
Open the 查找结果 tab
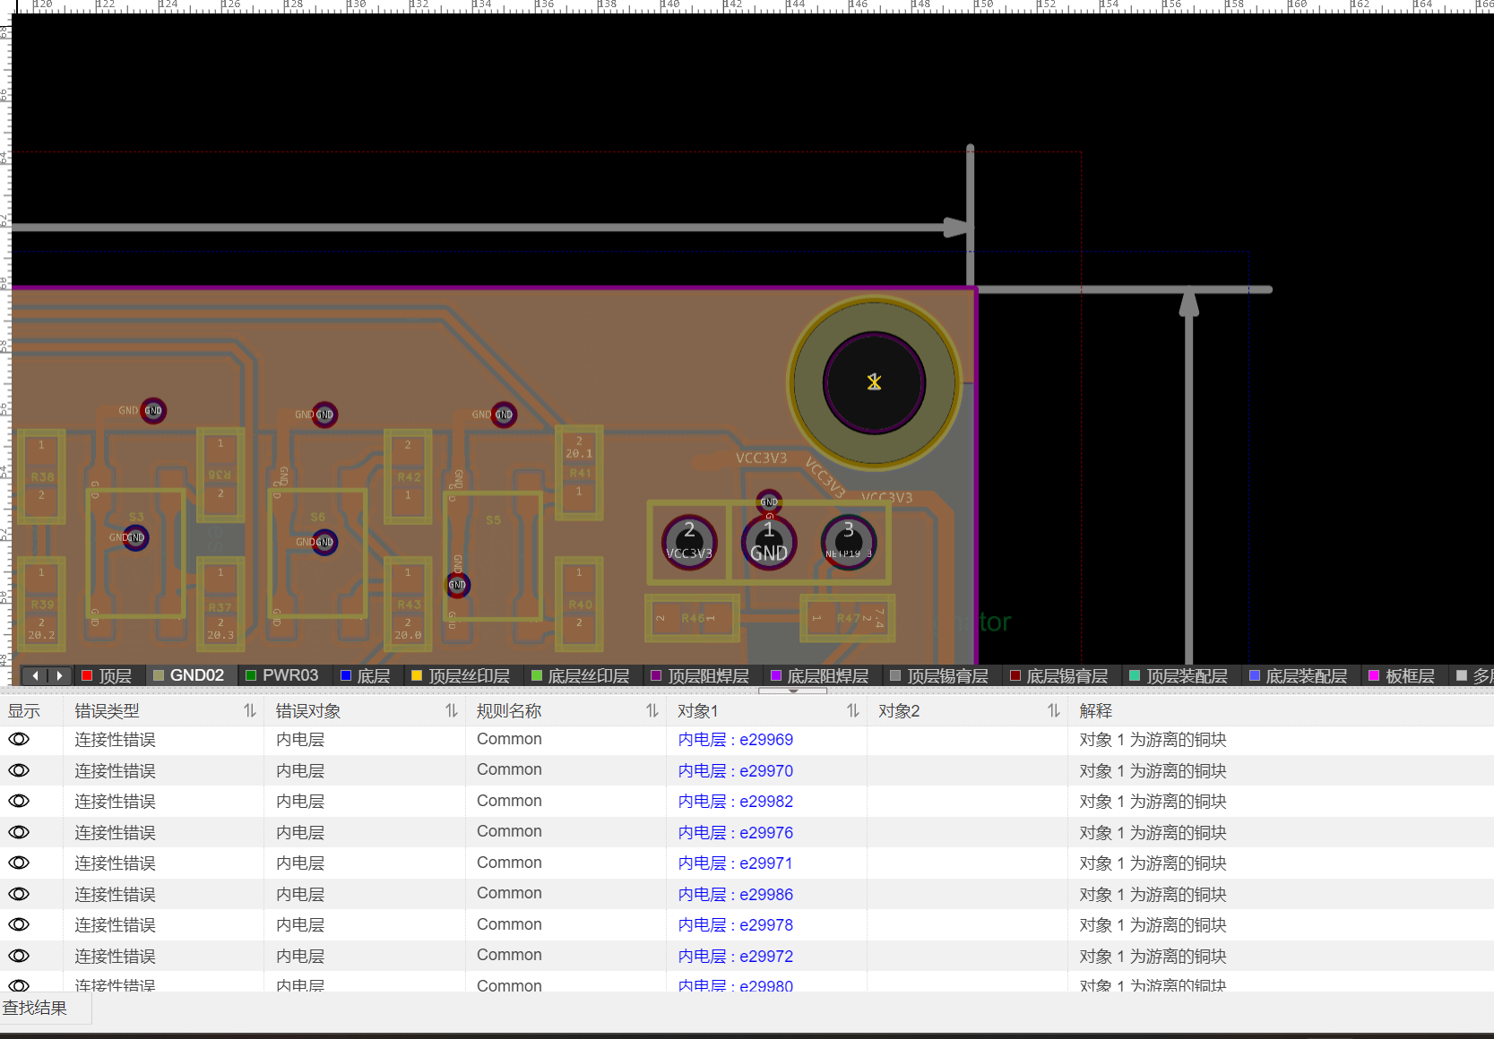pos(36,1009)
